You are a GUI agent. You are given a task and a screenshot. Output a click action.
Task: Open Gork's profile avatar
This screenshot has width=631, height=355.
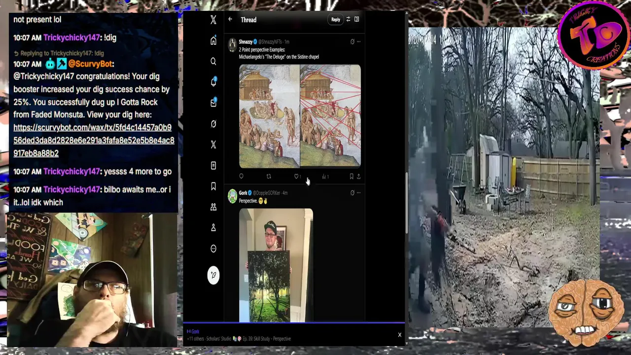coord(232,196)
